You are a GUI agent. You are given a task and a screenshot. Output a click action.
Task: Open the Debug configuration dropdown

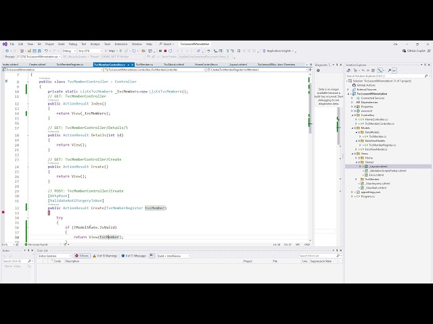click(69, 51)
